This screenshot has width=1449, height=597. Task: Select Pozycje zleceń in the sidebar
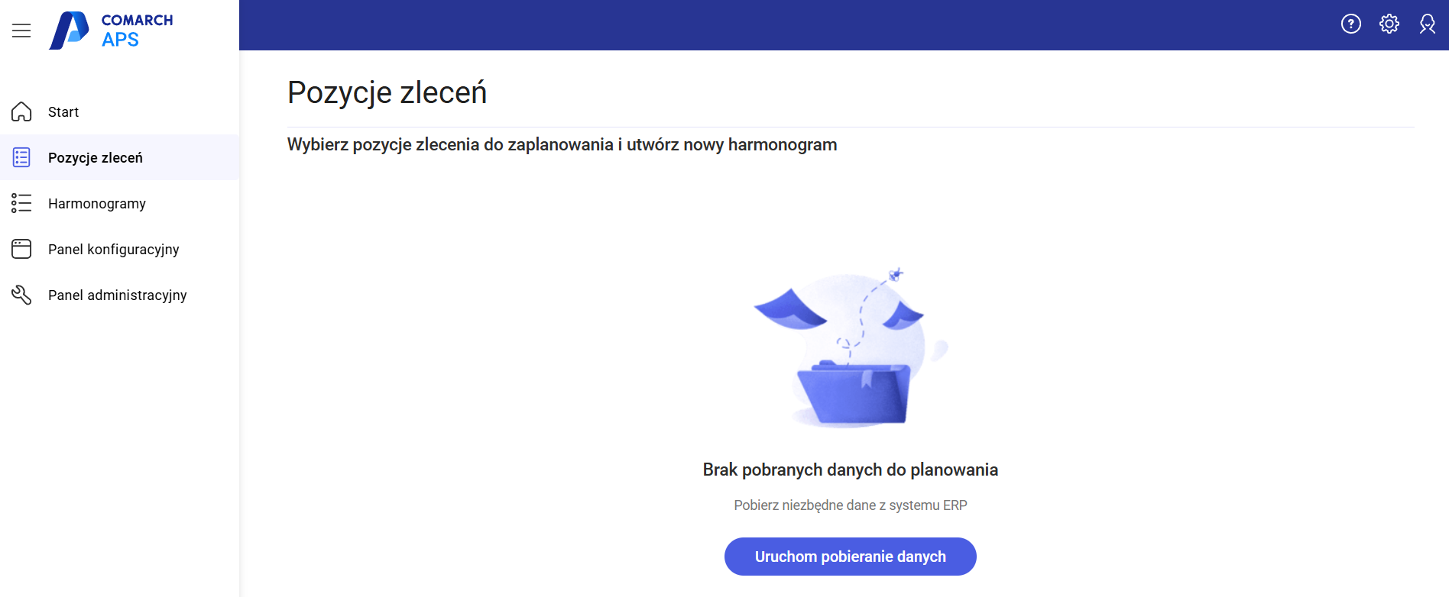[x=96, y=158]
